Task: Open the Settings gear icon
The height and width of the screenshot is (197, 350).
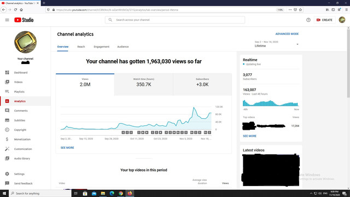Action: (x=7, y=174)
